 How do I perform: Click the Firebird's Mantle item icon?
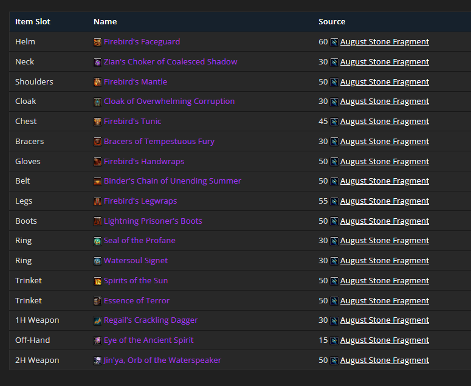97,82
